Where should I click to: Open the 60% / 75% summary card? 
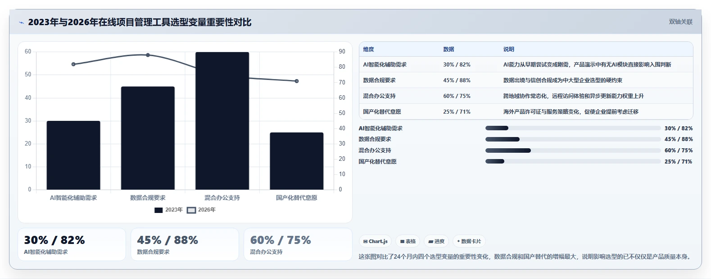coord(298,244)
